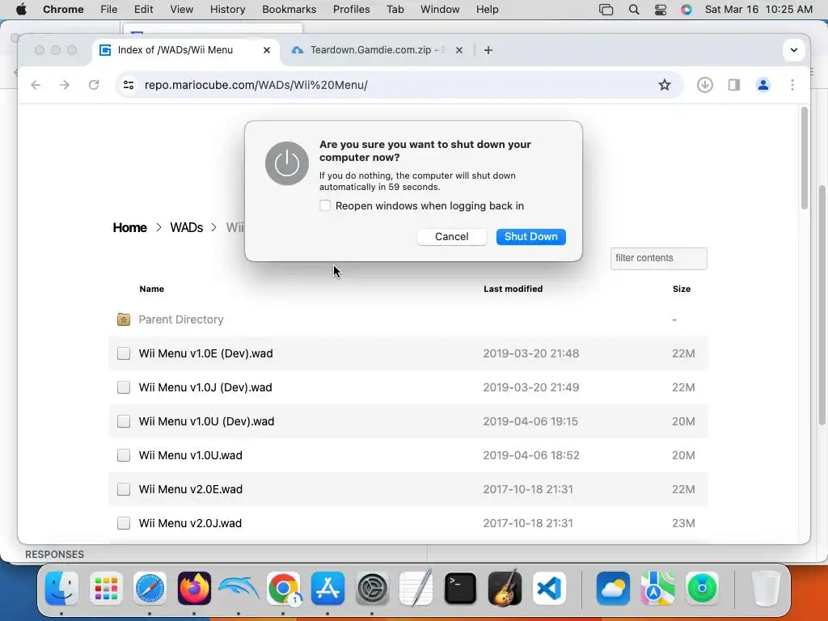This screenshot has height=621, width=828.
Task: Cancel the shut down dialog
Action: tap(451, 237)
